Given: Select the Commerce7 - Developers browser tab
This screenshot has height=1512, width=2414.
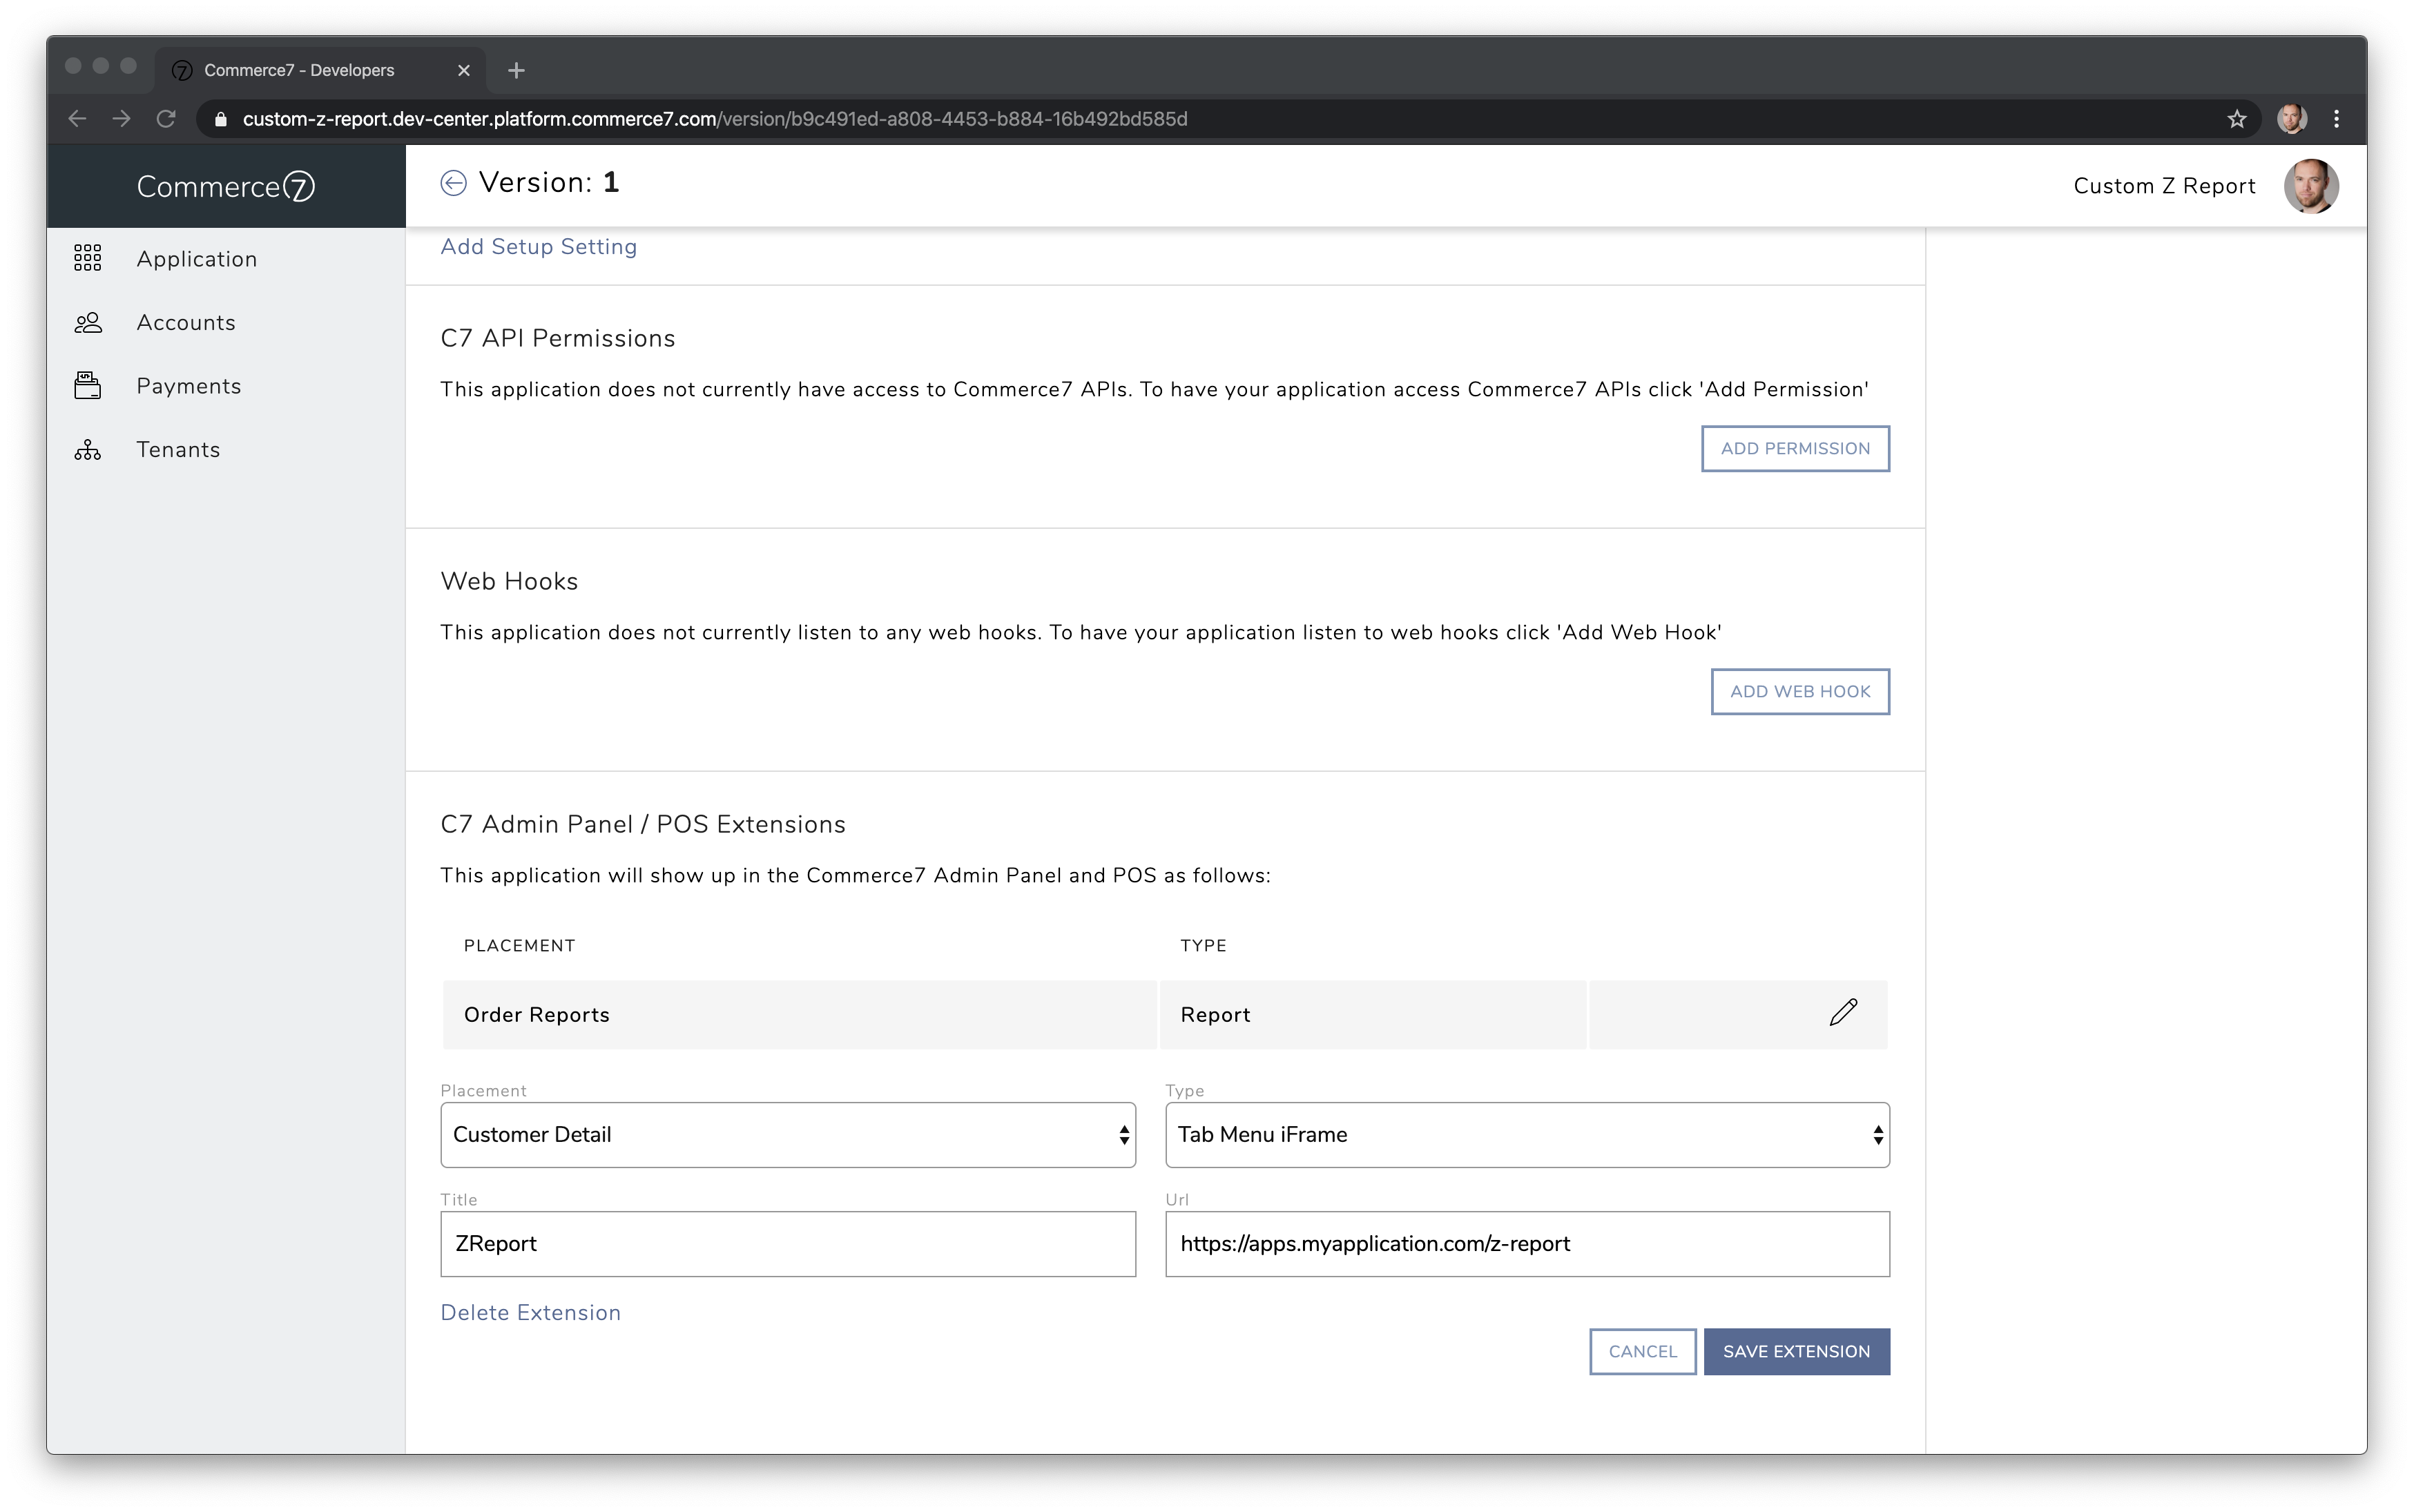Looking at the screenshot, I should pyautogui.click(x=300, y=70).
